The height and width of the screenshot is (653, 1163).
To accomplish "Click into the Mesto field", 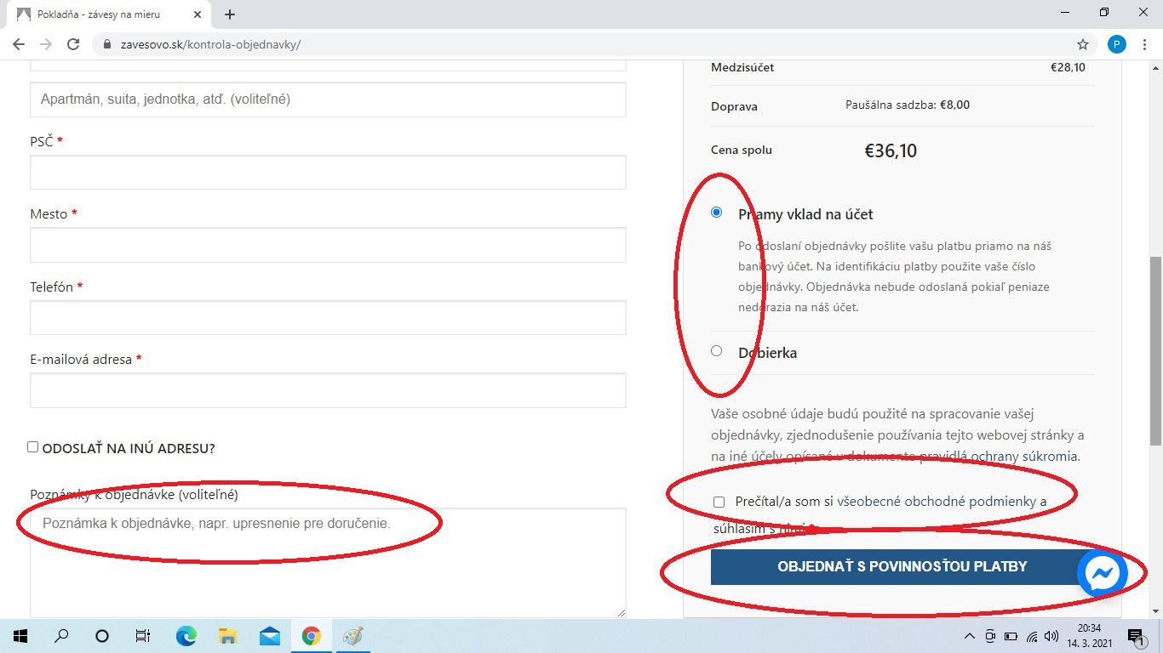I will [328, 245].
